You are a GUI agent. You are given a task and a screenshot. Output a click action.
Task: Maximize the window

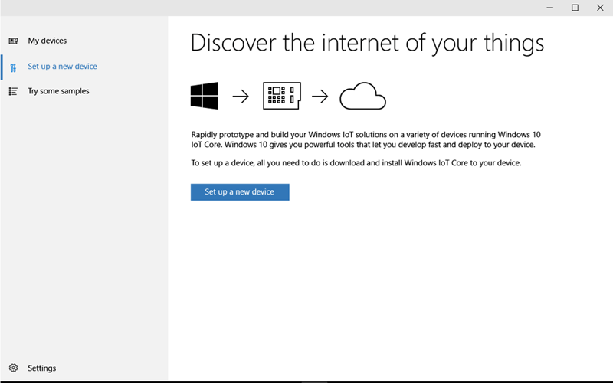(x=575, y=8)
